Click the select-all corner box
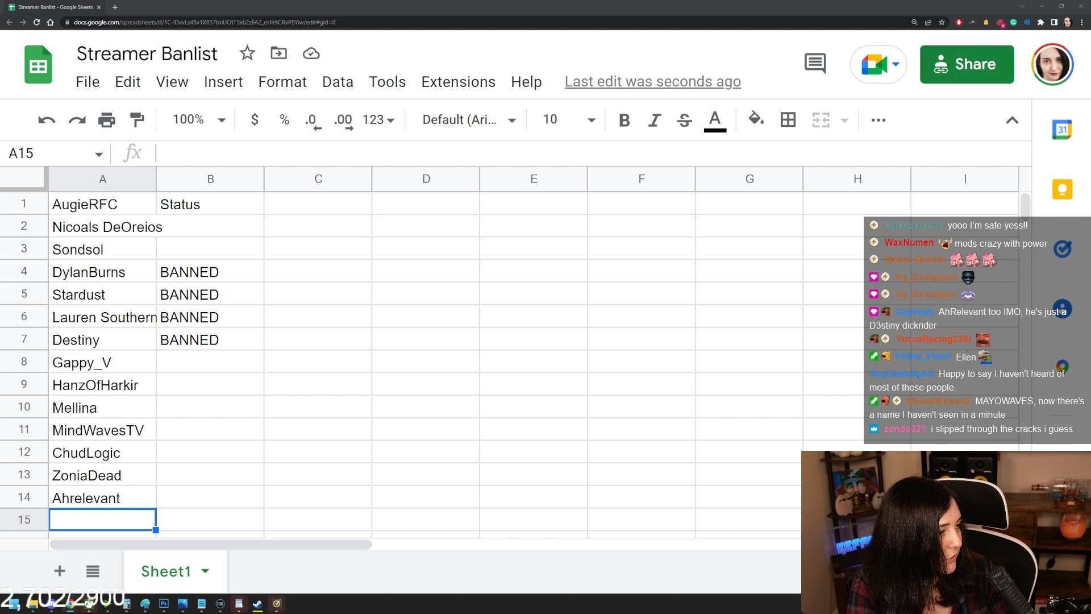Image resolution: width=1091 pixels, height=614 pixels. point(23,179)
